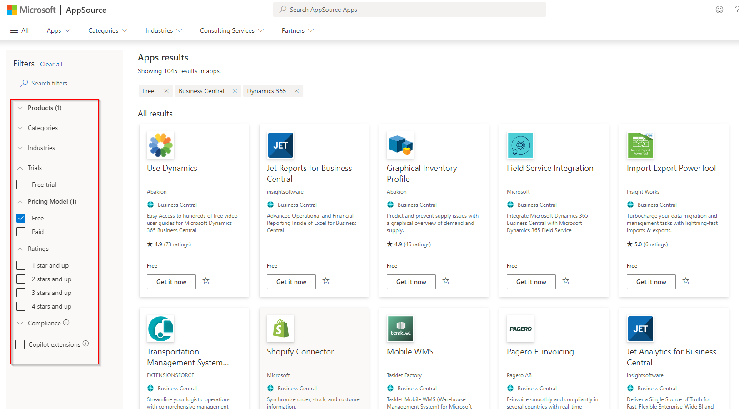Favorite Import Export PowerTool with star
Screen dimensions: 739x409
686,281
